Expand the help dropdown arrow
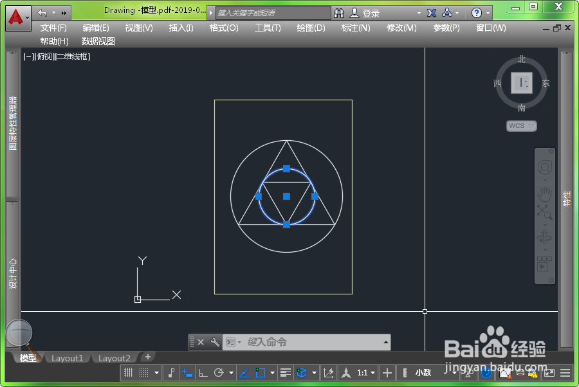The image size is (579, 387). point(488,14)
